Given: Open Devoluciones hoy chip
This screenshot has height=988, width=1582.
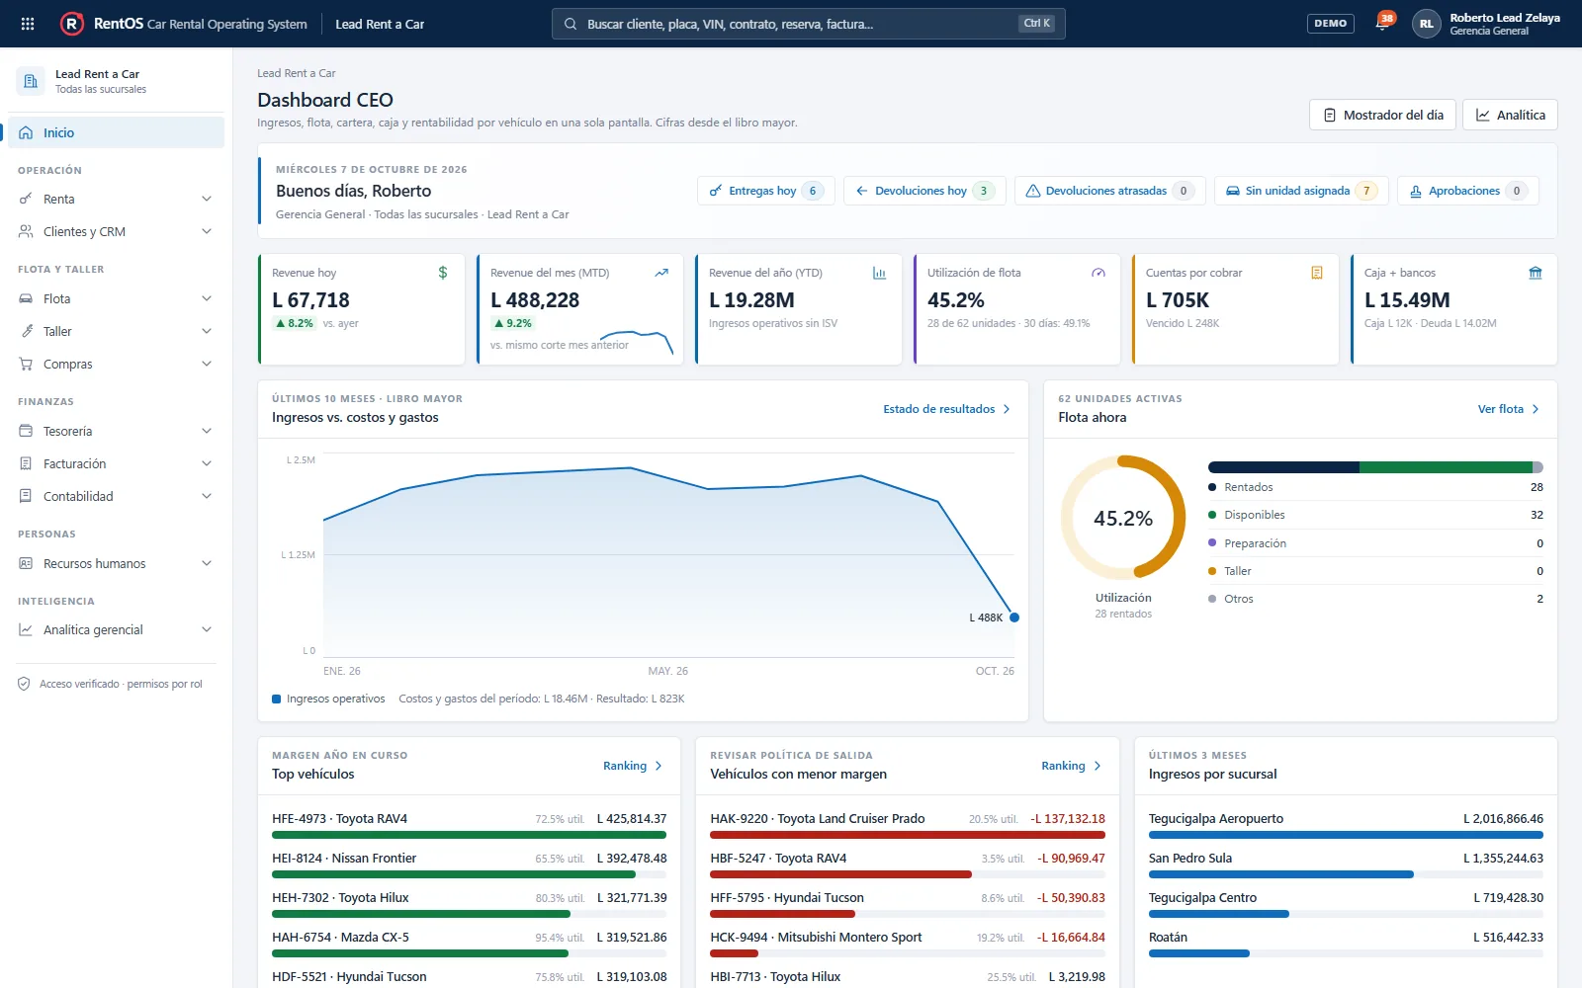Looking at the screenshot, I should (924, 191).
